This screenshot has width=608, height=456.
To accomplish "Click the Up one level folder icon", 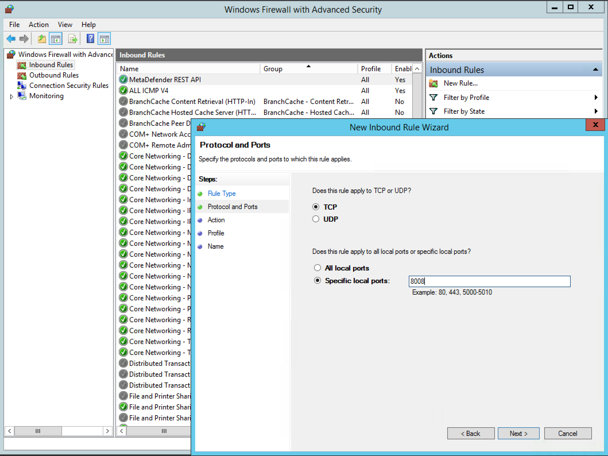I will (42, 39).
